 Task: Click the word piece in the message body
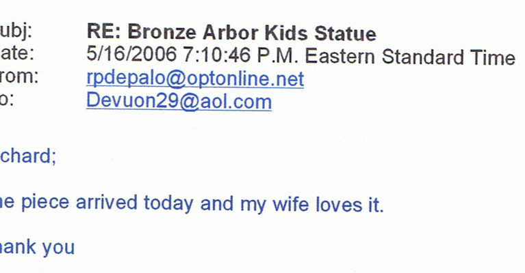[45, 203]
